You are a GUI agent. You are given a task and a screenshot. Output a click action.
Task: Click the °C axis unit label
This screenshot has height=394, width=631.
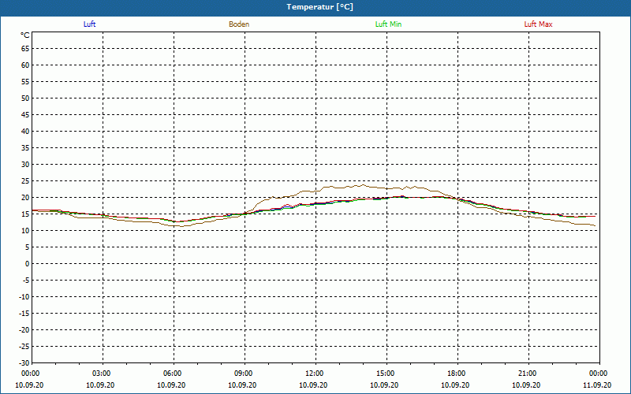tap(25, 35)
